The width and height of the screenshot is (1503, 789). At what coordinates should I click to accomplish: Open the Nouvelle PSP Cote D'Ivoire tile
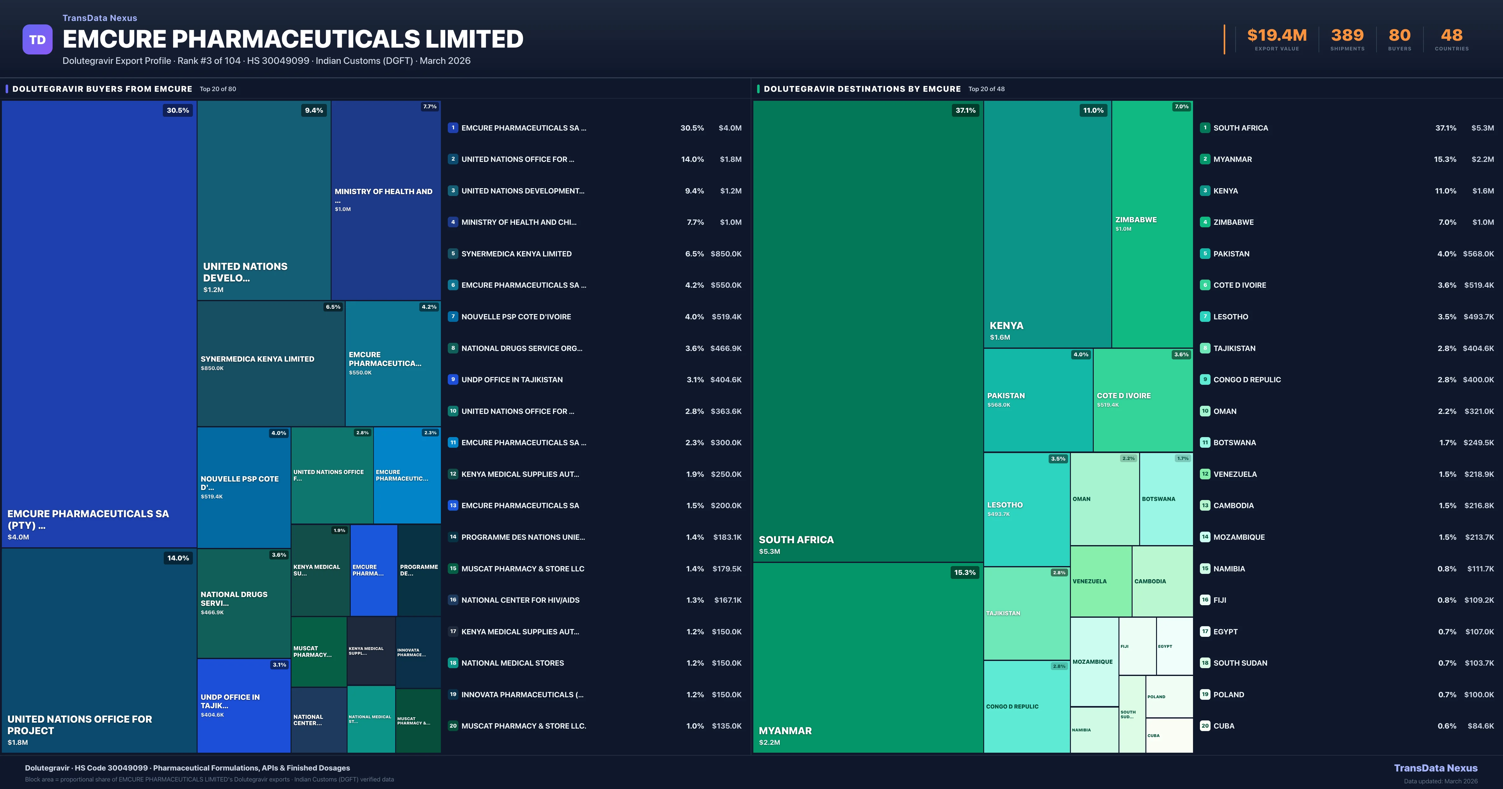click(x=243, y=487)
